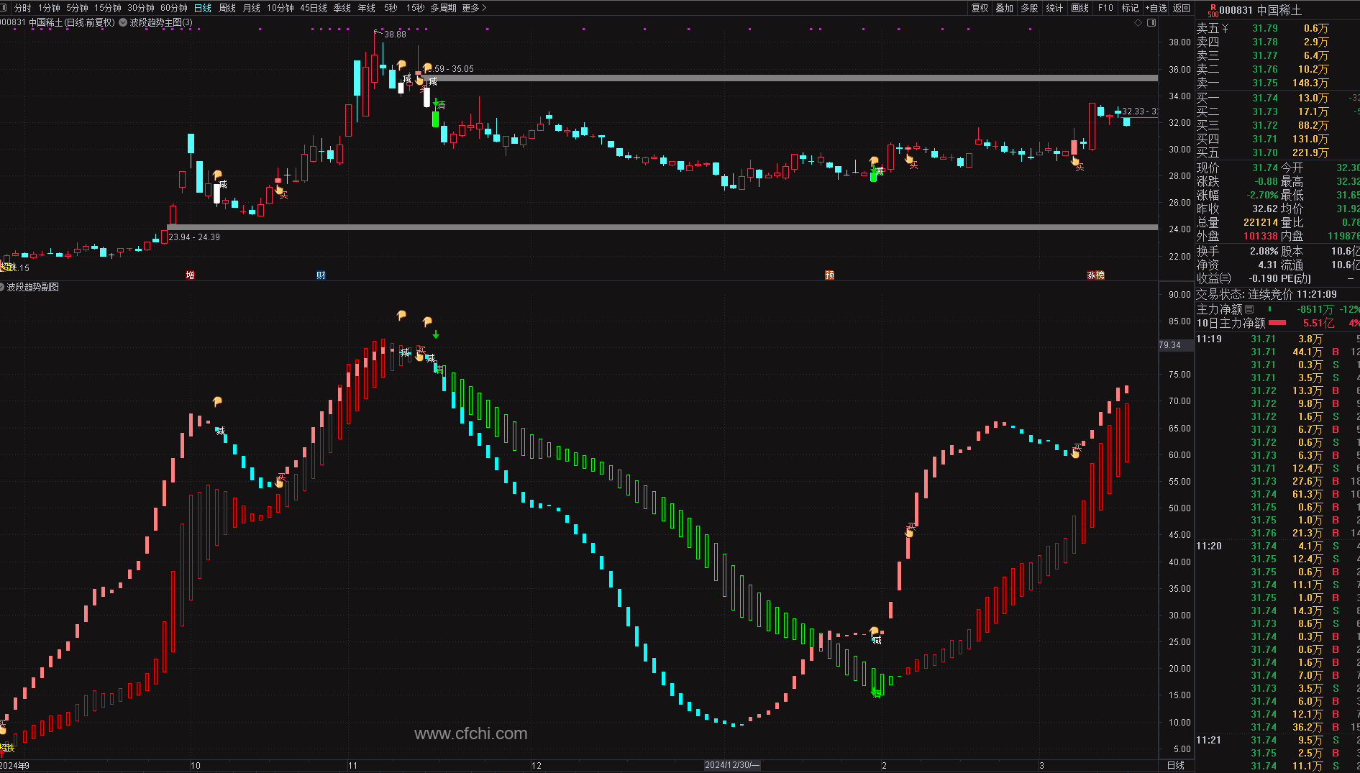
Task: Click the 增 event marker icon
Action: (190, 275)
